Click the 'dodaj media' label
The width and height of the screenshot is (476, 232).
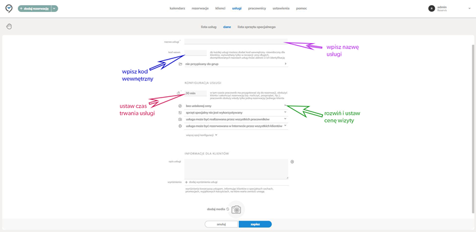point(216,209)
